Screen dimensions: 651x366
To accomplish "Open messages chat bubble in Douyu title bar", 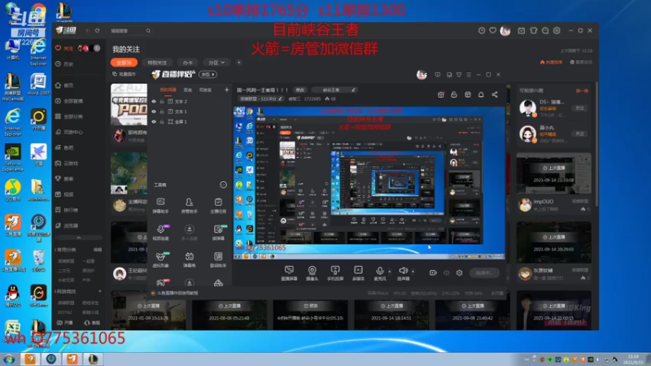I will click(x=545, y=30).
